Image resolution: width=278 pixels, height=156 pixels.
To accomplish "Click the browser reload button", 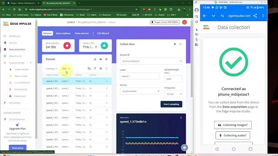I will 14,9.
